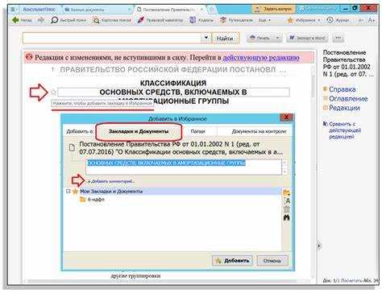
Task: Click the Печать print button
Action: coord(260,38)
